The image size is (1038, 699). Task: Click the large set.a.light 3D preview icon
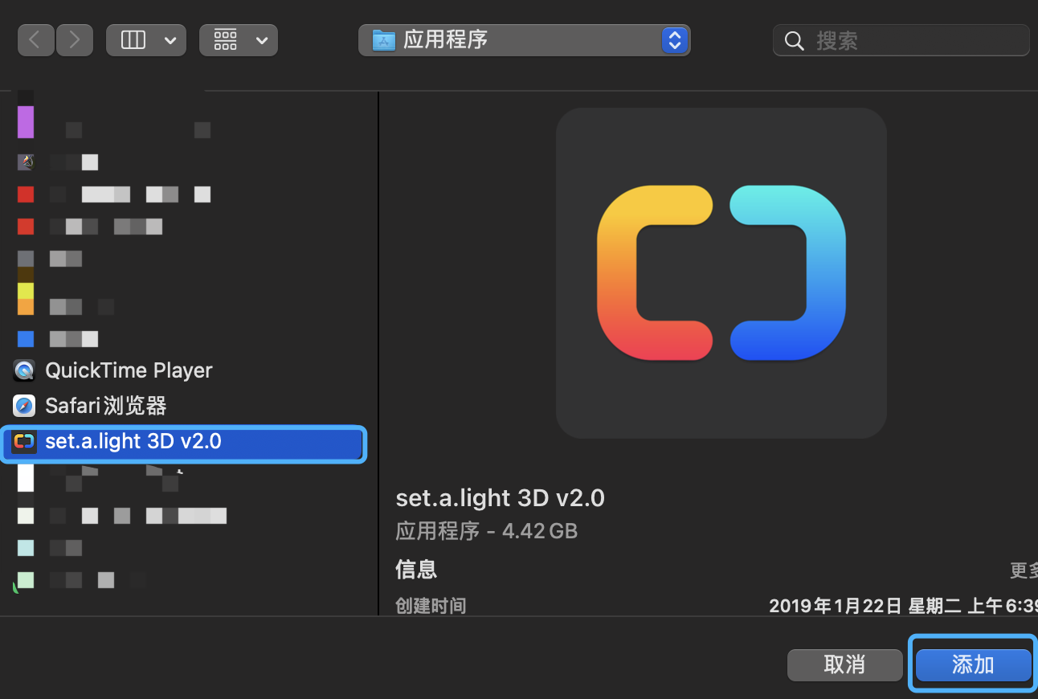(x=721, y=273)
